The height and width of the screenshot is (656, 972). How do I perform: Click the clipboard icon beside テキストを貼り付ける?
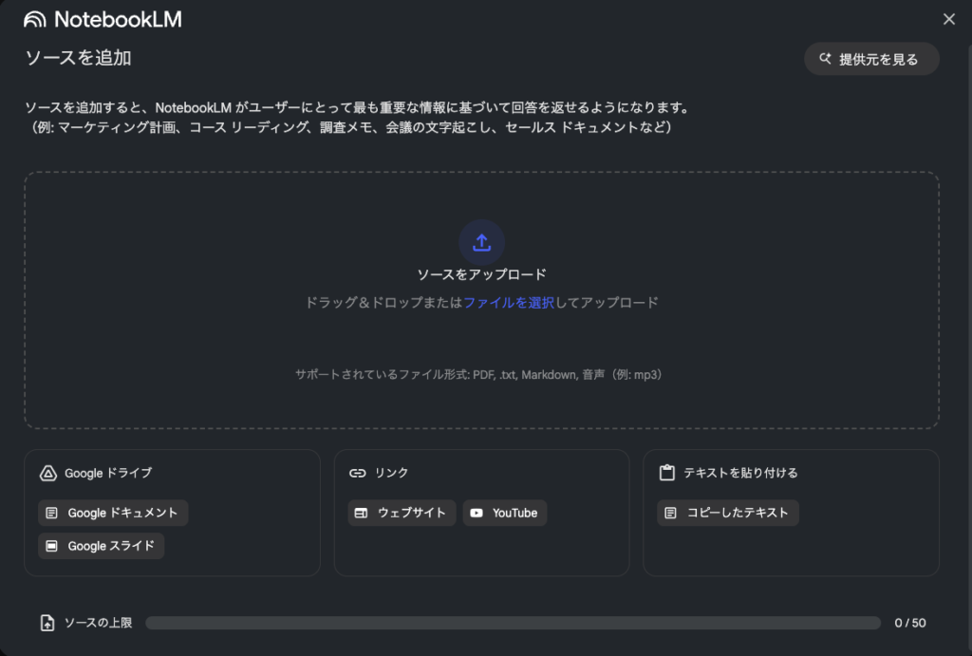click(x=667, y=473)
